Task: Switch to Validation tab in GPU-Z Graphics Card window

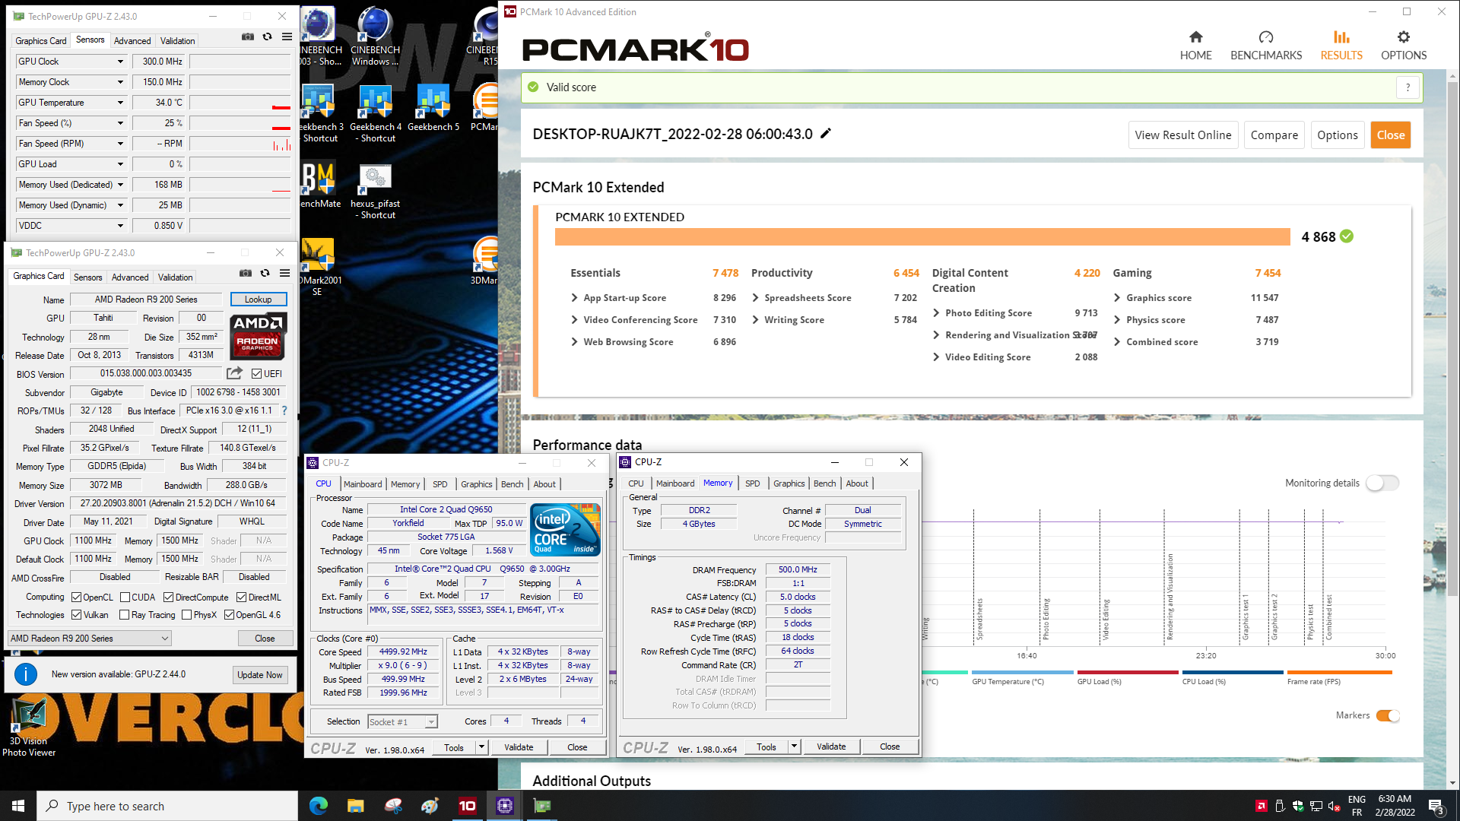Action: (175, 277)
